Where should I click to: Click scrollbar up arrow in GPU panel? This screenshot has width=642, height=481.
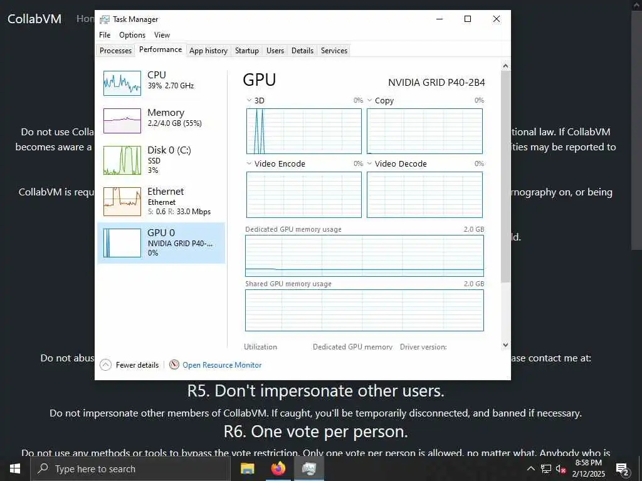pos(505,66)
